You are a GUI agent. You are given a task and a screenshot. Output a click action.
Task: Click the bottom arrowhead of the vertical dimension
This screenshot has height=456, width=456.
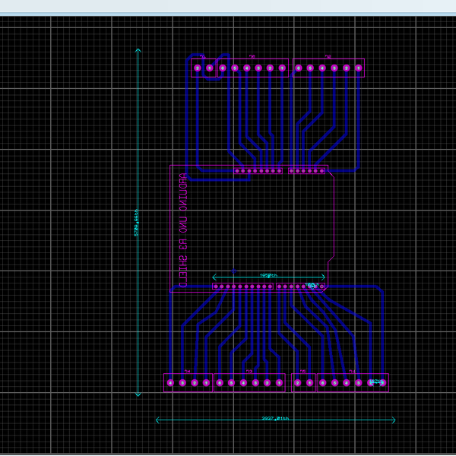coord(138,394)
